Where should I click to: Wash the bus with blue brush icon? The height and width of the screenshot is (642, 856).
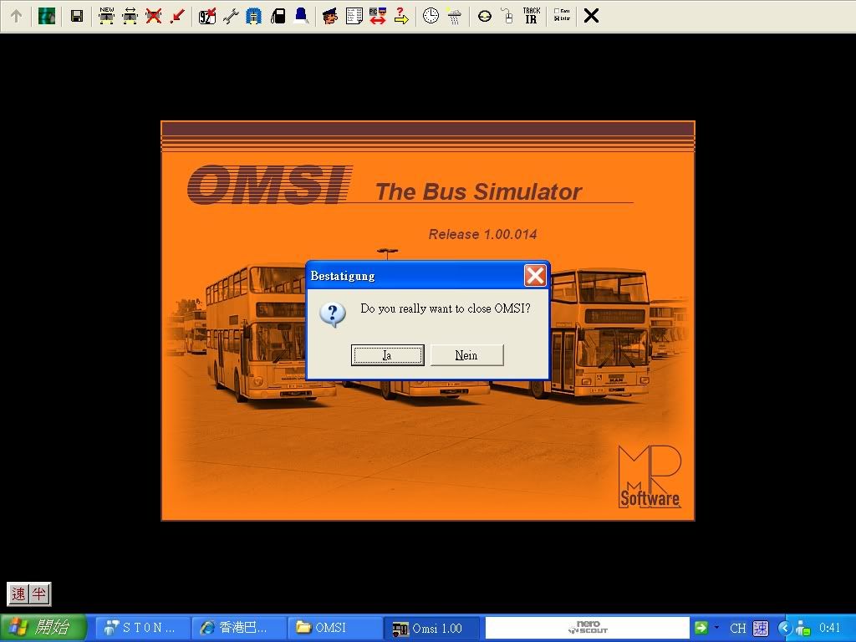(x=254, y=17)
